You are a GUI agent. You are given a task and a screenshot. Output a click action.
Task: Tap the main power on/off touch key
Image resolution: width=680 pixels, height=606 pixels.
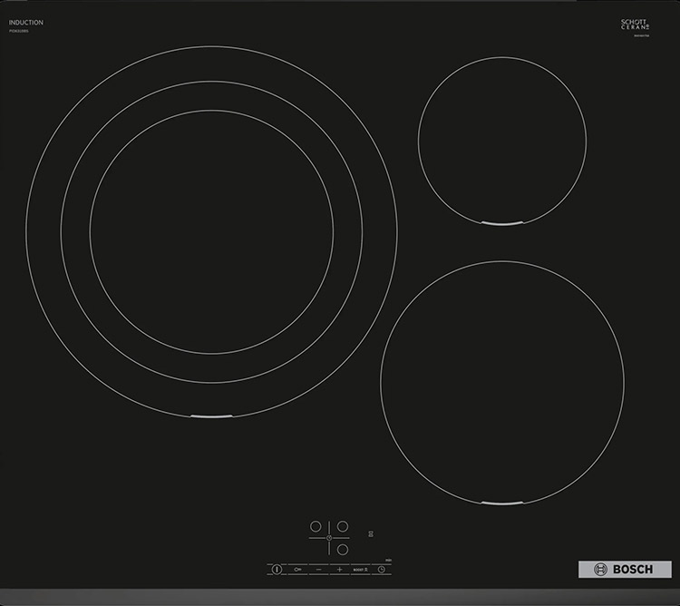tap(277, 569)
